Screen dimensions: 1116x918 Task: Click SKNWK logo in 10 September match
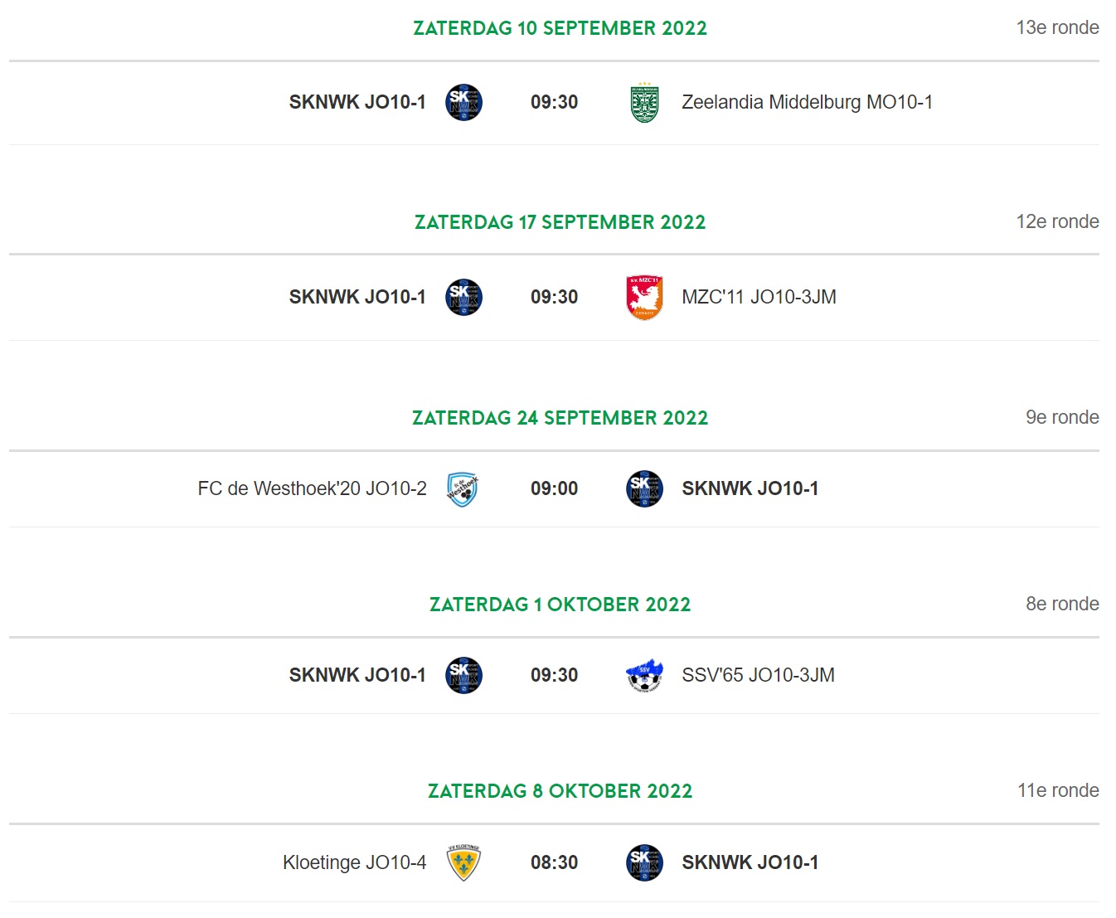463,102
